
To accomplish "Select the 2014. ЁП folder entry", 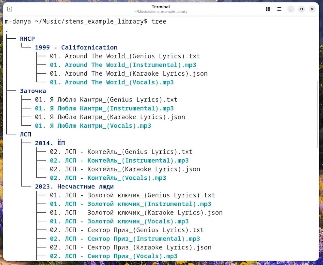I will coord(50,143).
